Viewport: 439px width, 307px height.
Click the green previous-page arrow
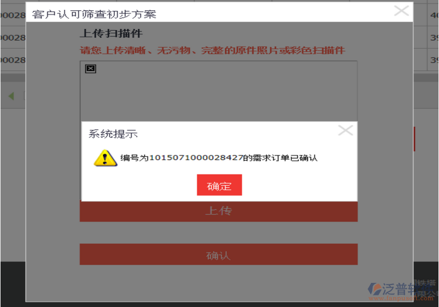point(11,96)
